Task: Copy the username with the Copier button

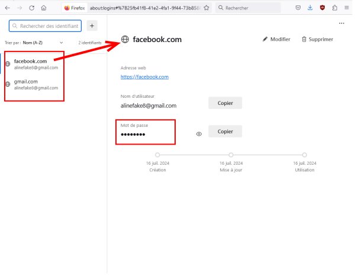Action: point(225,103)
